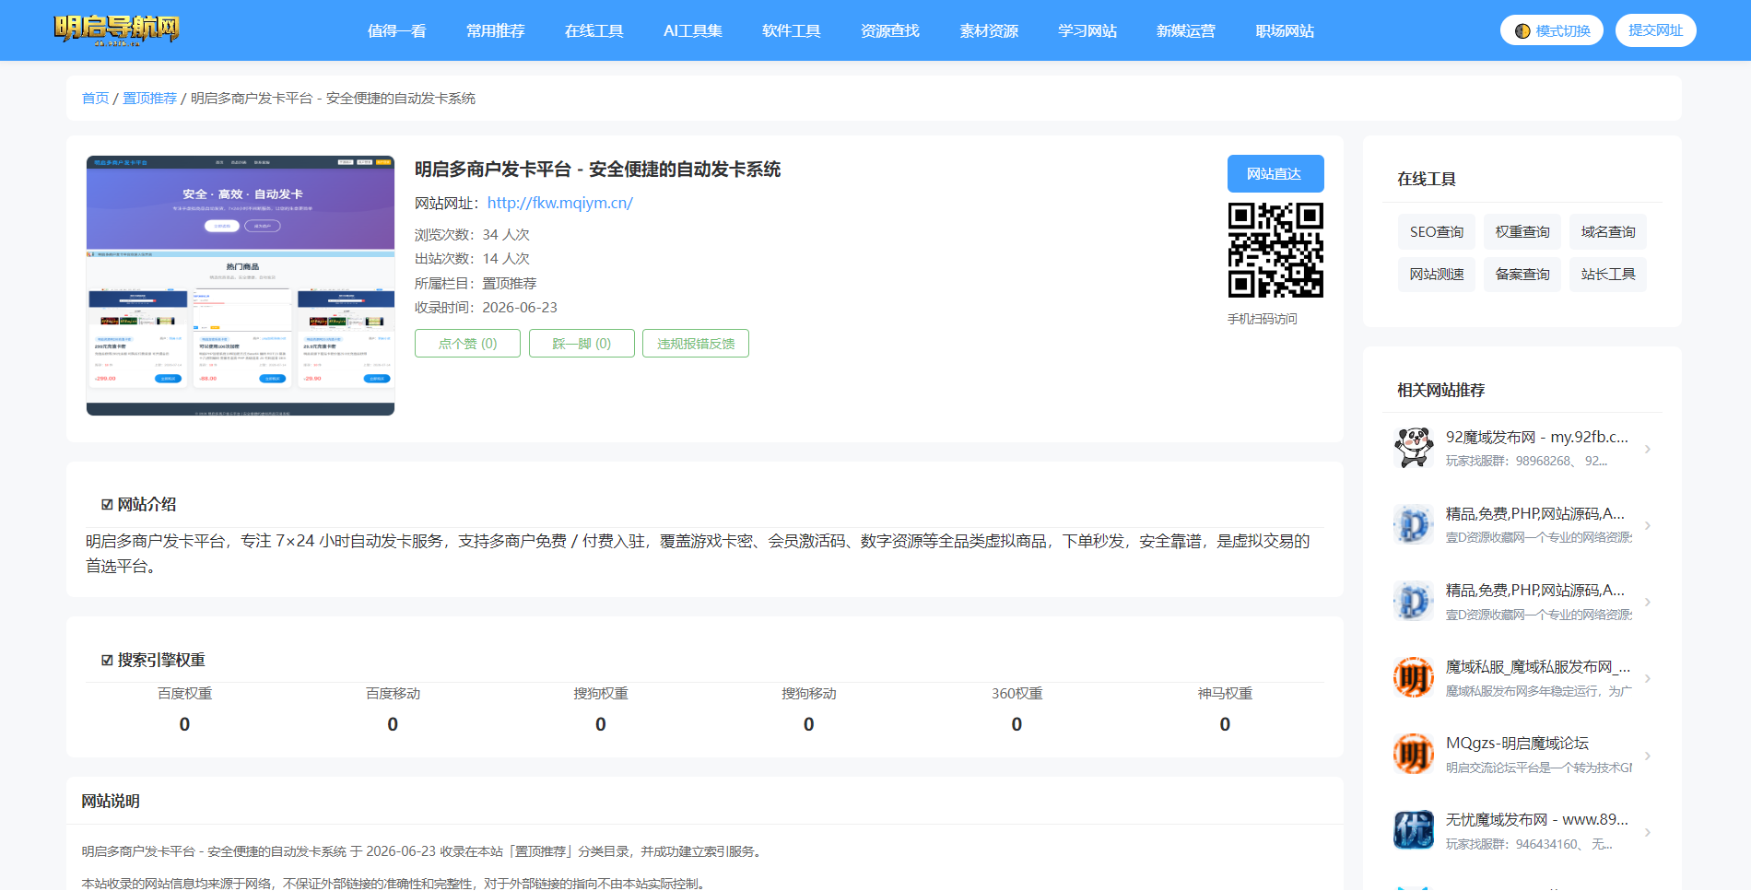Click the 违规报错反馈 report button
The width and height of the screenshot is (1751, 891).
[x=696, y=343]
